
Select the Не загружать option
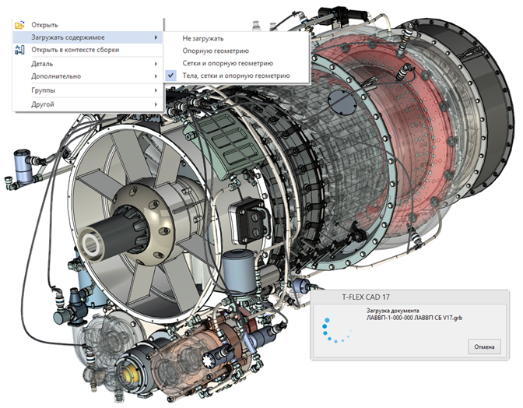click(x=236, y=38)
